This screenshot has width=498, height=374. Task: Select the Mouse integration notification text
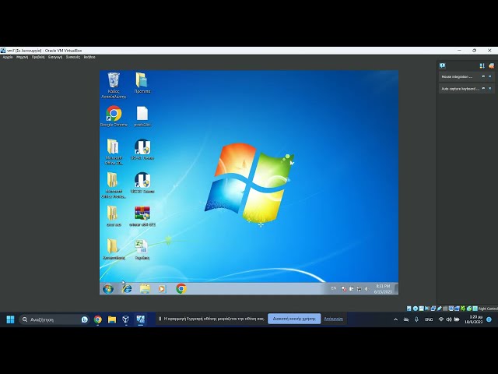457,77
